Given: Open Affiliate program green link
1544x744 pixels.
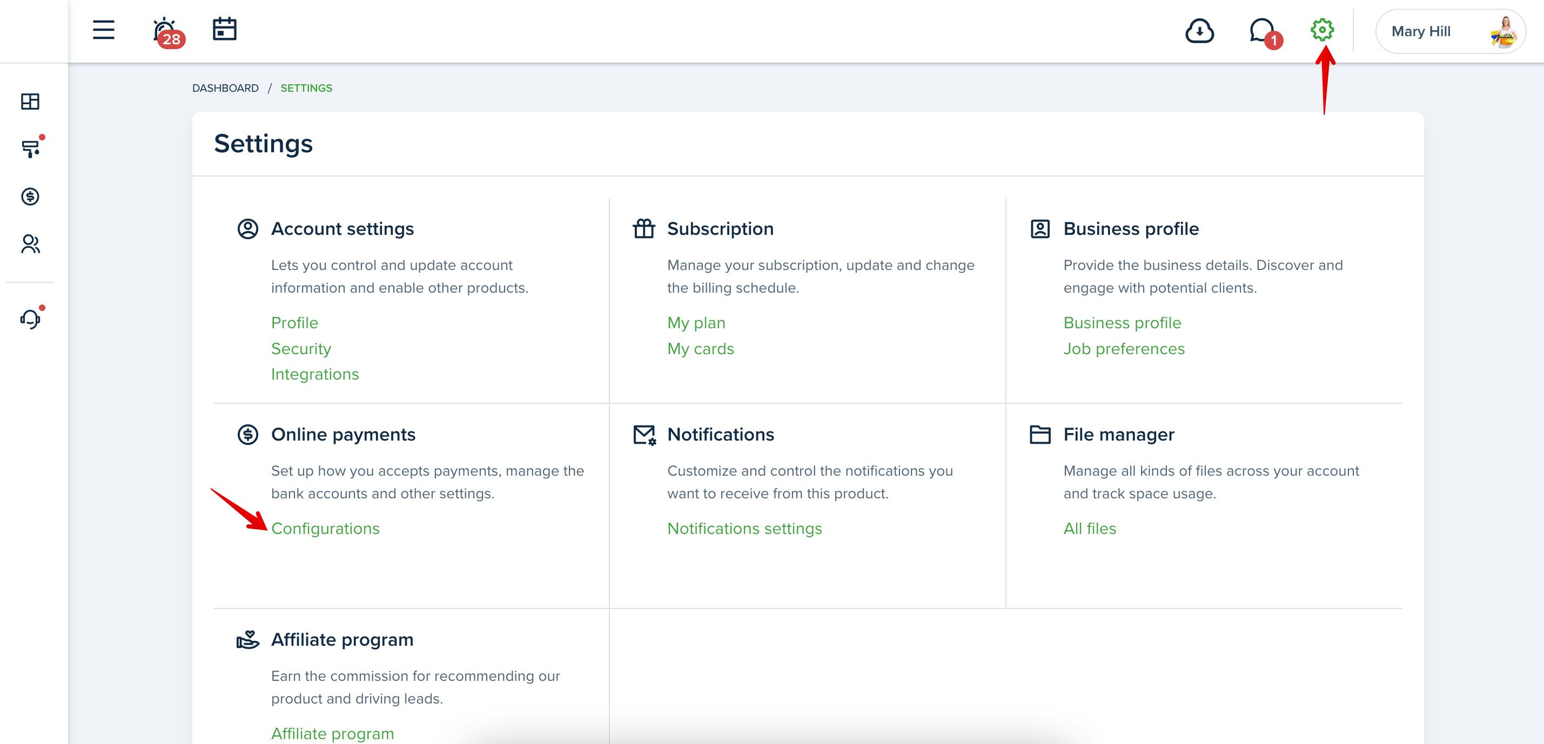Looking at the screenshot, I should (x=332, y=733).
